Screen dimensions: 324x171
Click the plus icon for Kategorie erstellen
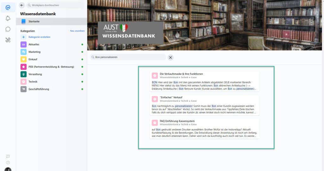point(23,37)
